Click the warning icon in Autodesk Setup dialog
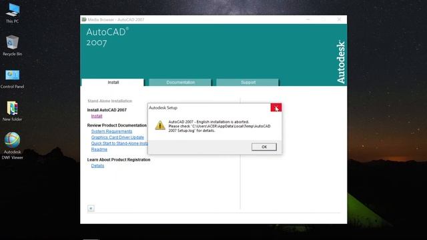 click(x=160, y=125)
